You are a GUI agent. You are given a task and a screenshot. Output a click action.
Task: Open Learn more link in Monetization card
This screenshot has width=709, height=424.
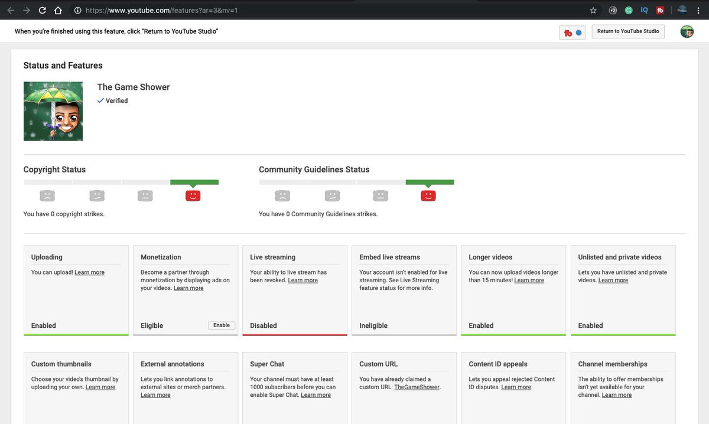pyautogui.click(x=188, y=288)
